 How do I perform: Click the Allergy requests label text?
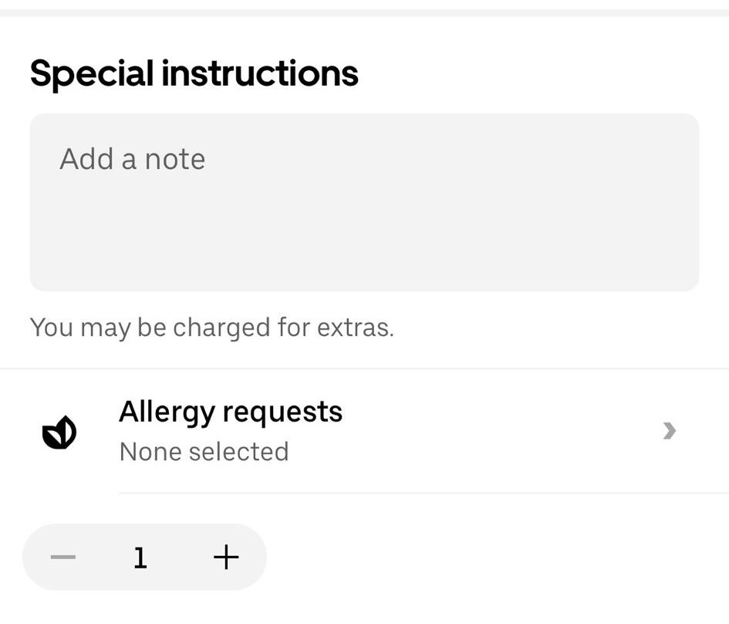[x=230, y=412]
